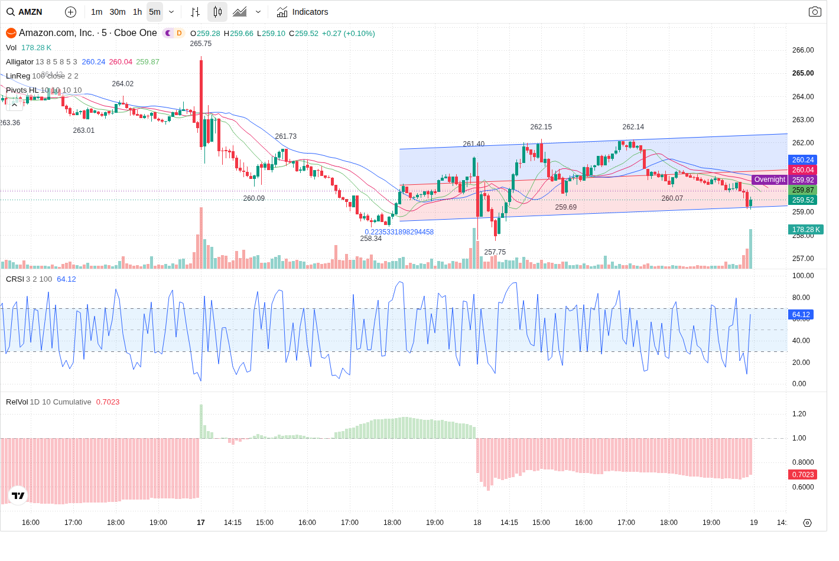Expand the timeframe interval dropdown
839x561 pixels.
(171, 12)
